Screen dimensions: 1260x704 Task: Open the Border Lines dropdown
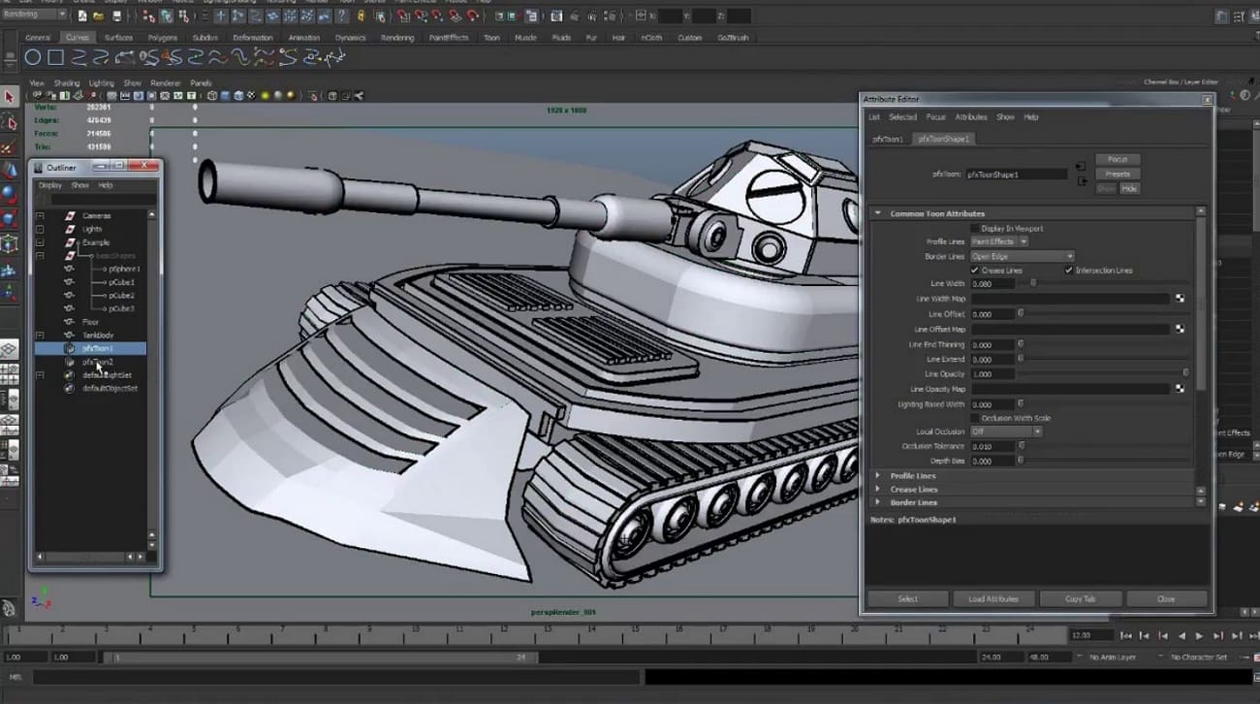pyautogui.click(x=1022, y=256)
